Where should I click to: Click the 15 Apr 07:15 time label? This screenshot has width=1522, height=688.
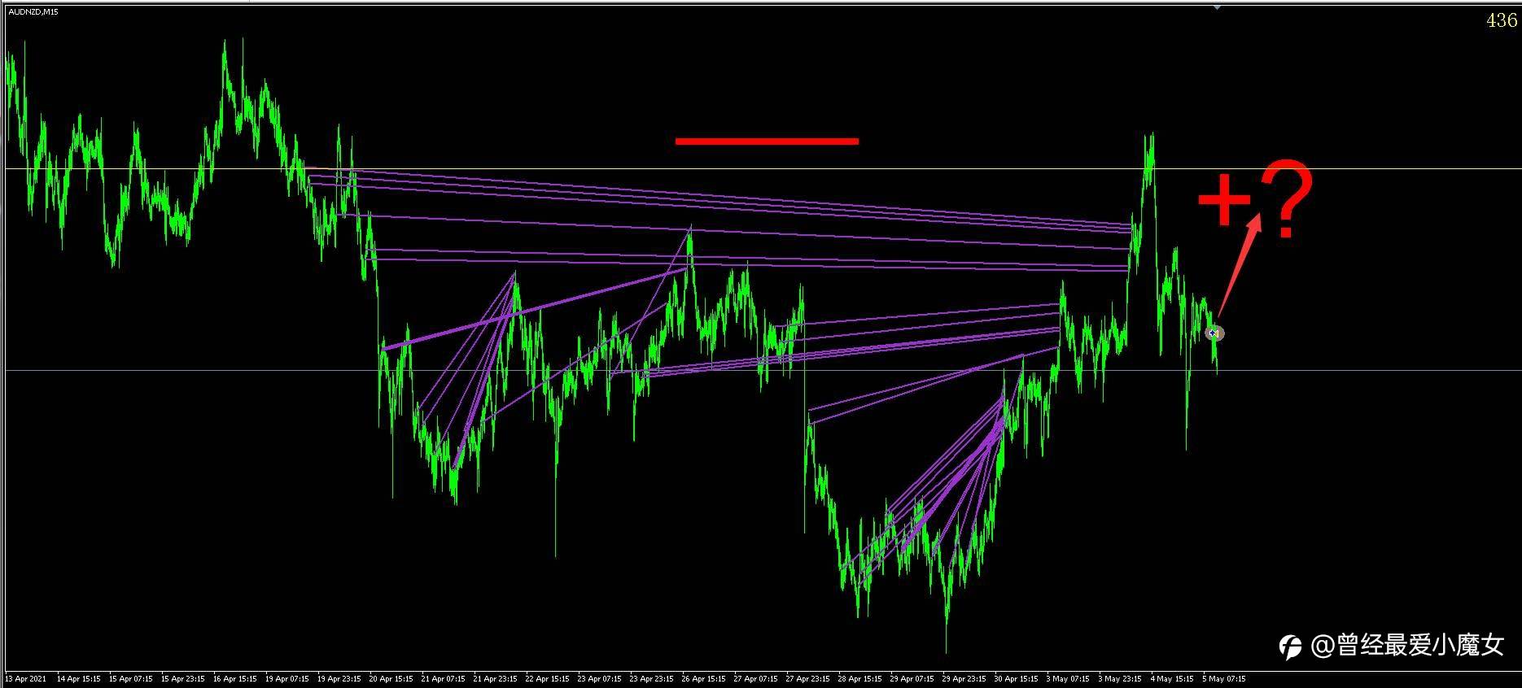pyautogui.click(x=130, y=678)
